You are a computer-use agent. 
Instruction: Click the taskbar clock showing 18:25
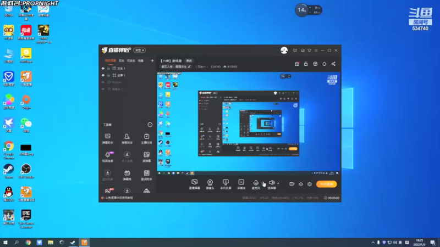419,243
